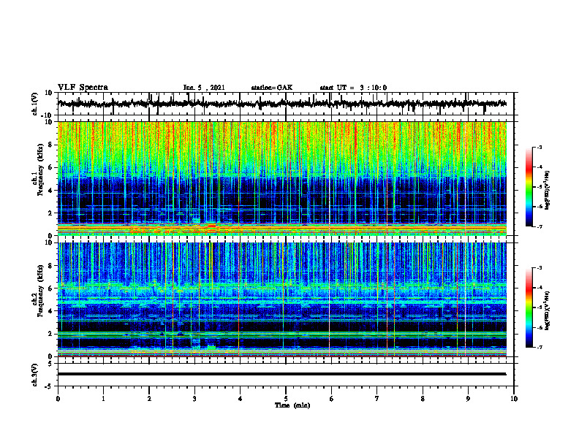Click the 'Jan. 5, 2021' date label
This screenshot has width=579, height=447.
(x=204, y=88)
